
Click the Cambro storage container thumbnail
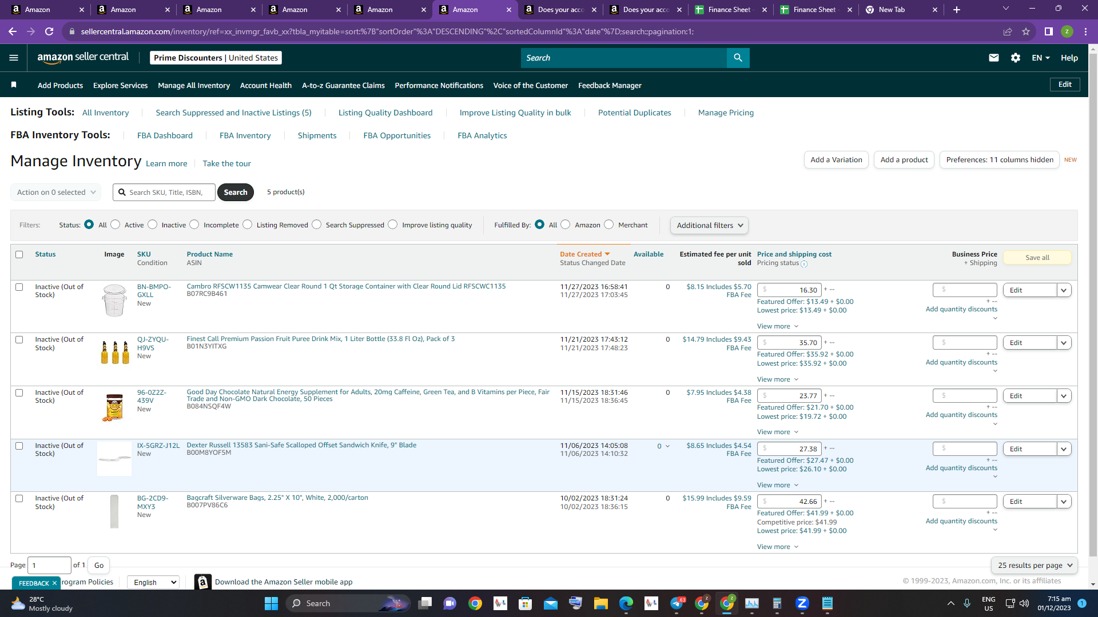coord(114,301)
